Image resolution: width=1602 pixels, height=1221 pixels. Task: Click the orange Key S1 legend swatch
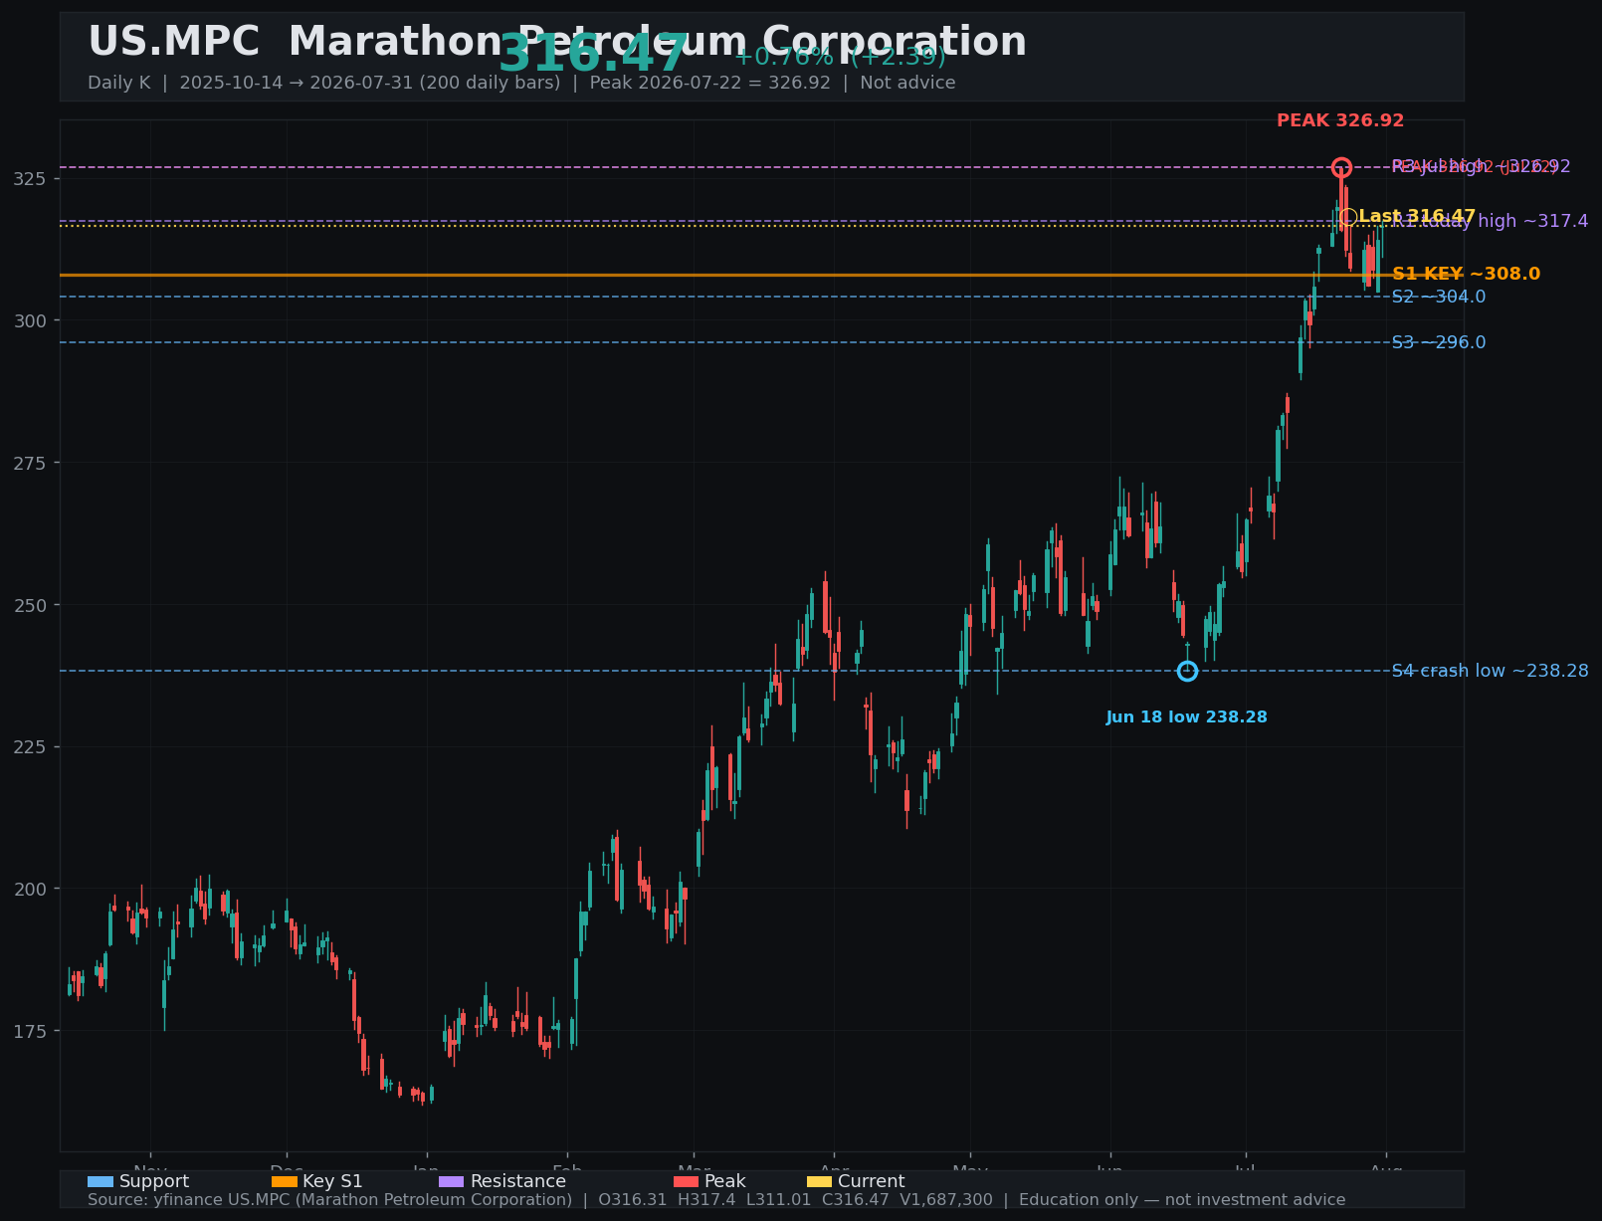click(285, 1182)
